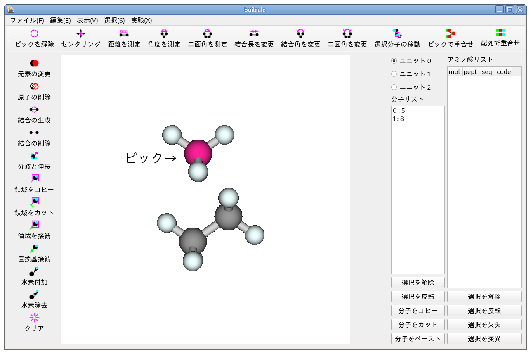The width and height of the screenshot is (531, 354).
Task: Open the 実験(X) menu
Action: pos(141,20)
